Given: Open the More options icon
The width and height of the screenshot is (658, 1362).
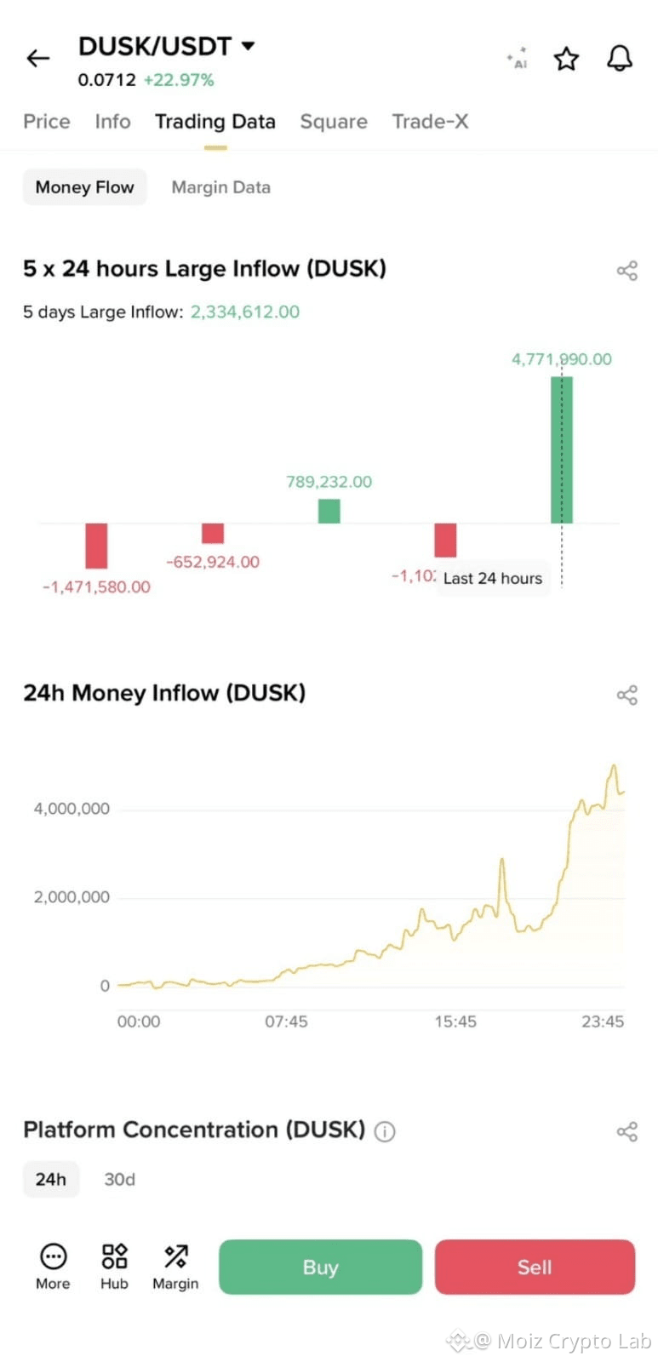Looking at the screenshot, I should [53, 1266].
